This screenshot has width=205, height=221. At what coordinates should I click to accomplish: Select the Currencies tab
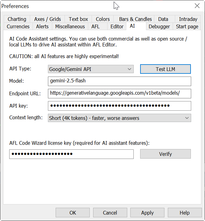coord(18,26)
